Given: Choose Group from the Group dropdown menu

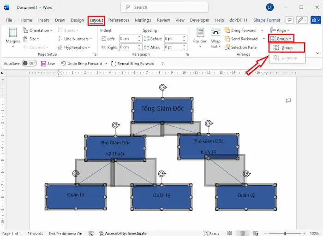Looking at the screenshot, I should tap(287, 48).
